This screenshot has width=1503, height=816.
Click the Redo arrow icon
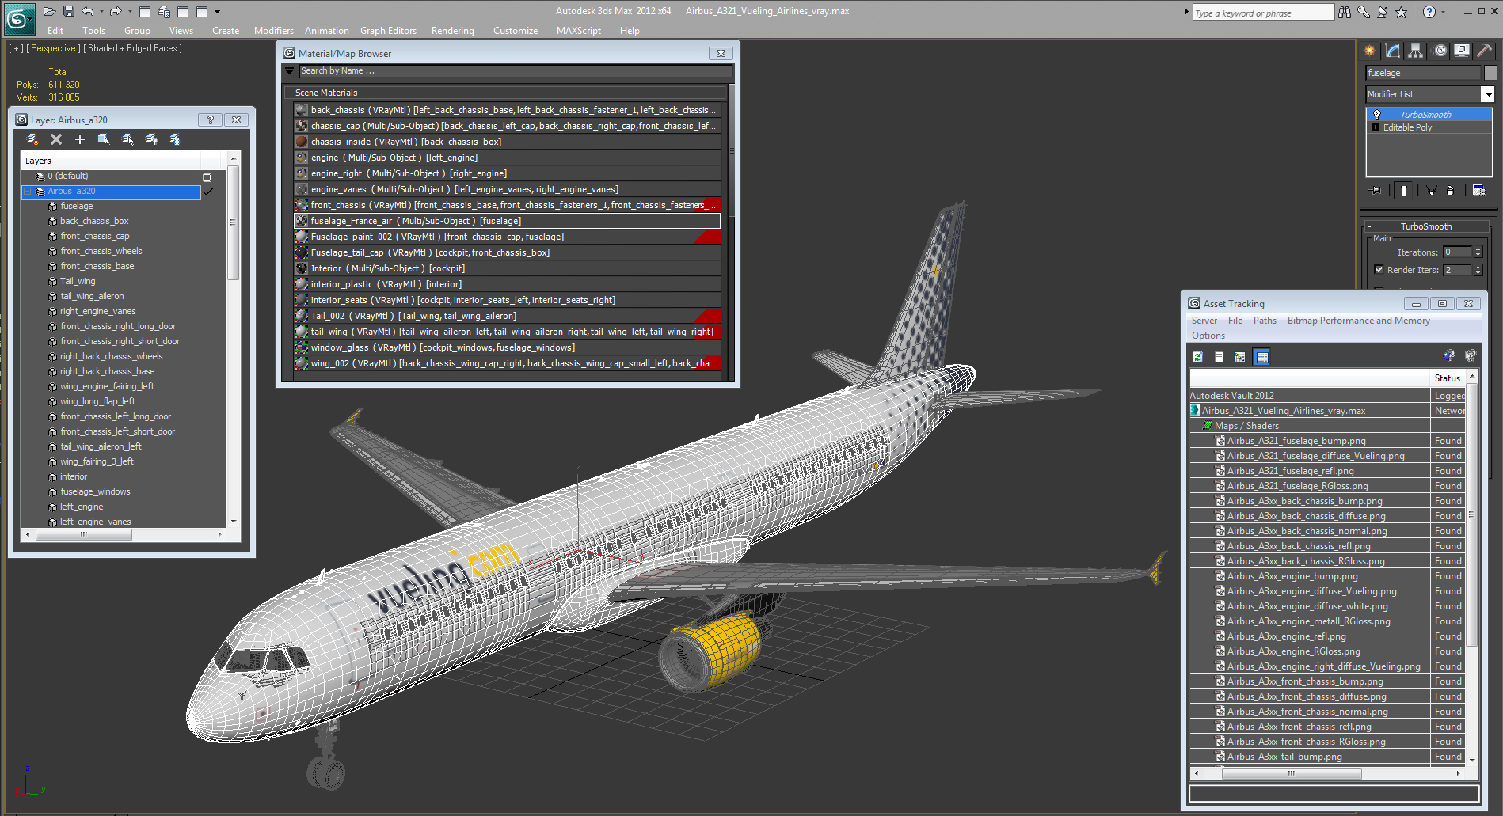click(115, 11)
